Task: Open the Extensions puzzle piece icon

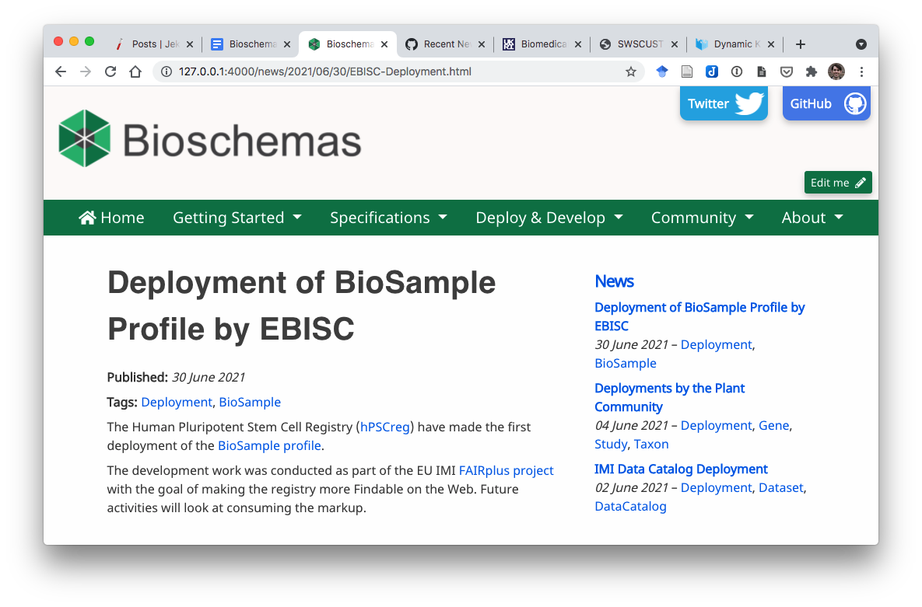Action: click(812, 72)
